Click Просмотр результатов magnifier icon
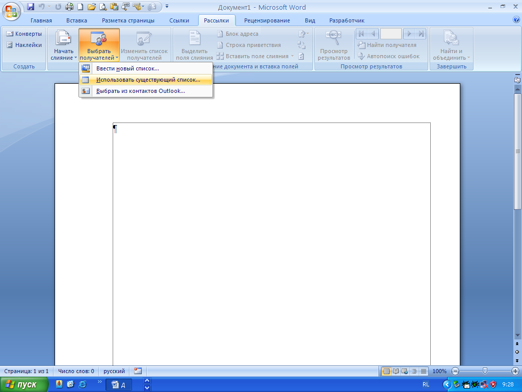Viewport: 522px width, 392px height. pos(333,38)
